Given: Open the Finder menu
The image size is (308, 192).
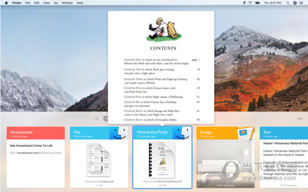Looking at the screenshot, I should pyautogui.click(x=17, y=3).
